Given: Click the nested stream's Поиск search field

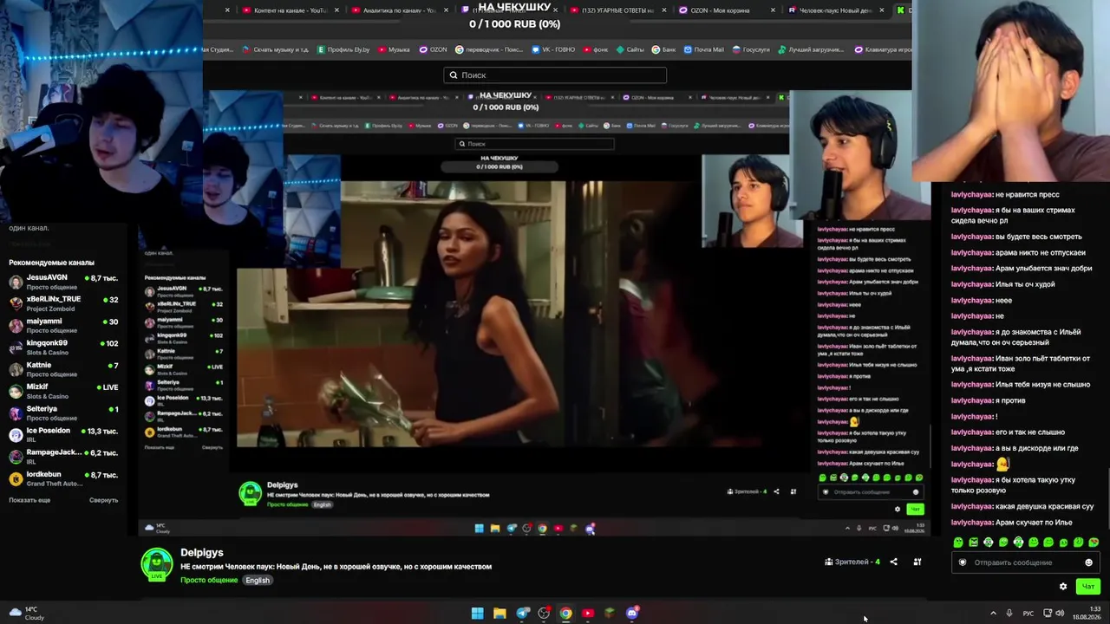Looking at the screenshot, I should pyautogui.click(x=535, y=144).
